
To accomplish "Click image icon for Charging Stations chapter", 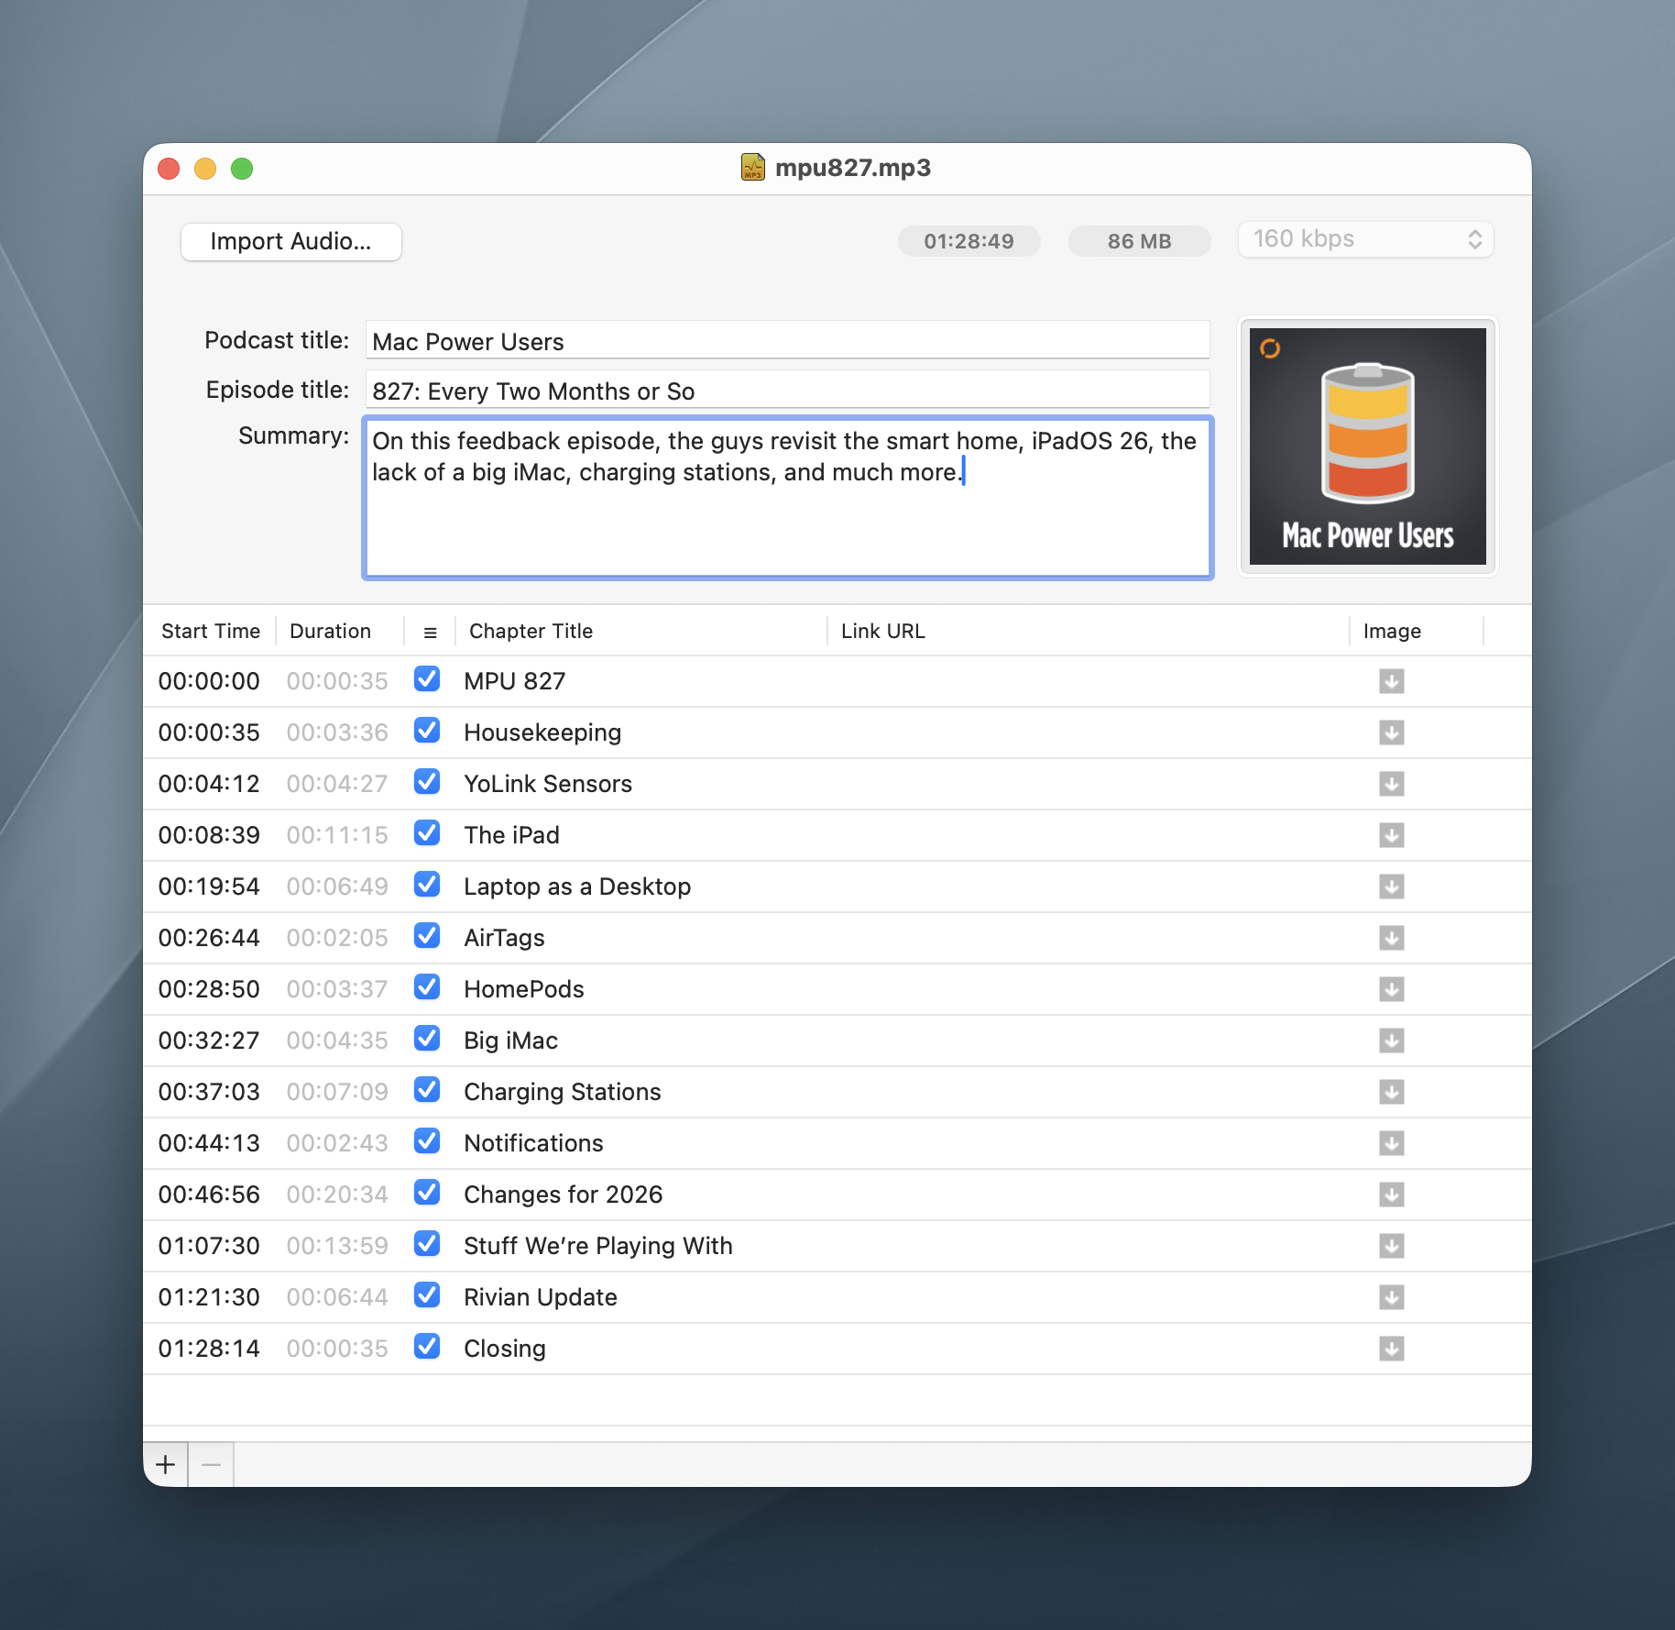I will pyautogui.click(x=1391, y=1092).
